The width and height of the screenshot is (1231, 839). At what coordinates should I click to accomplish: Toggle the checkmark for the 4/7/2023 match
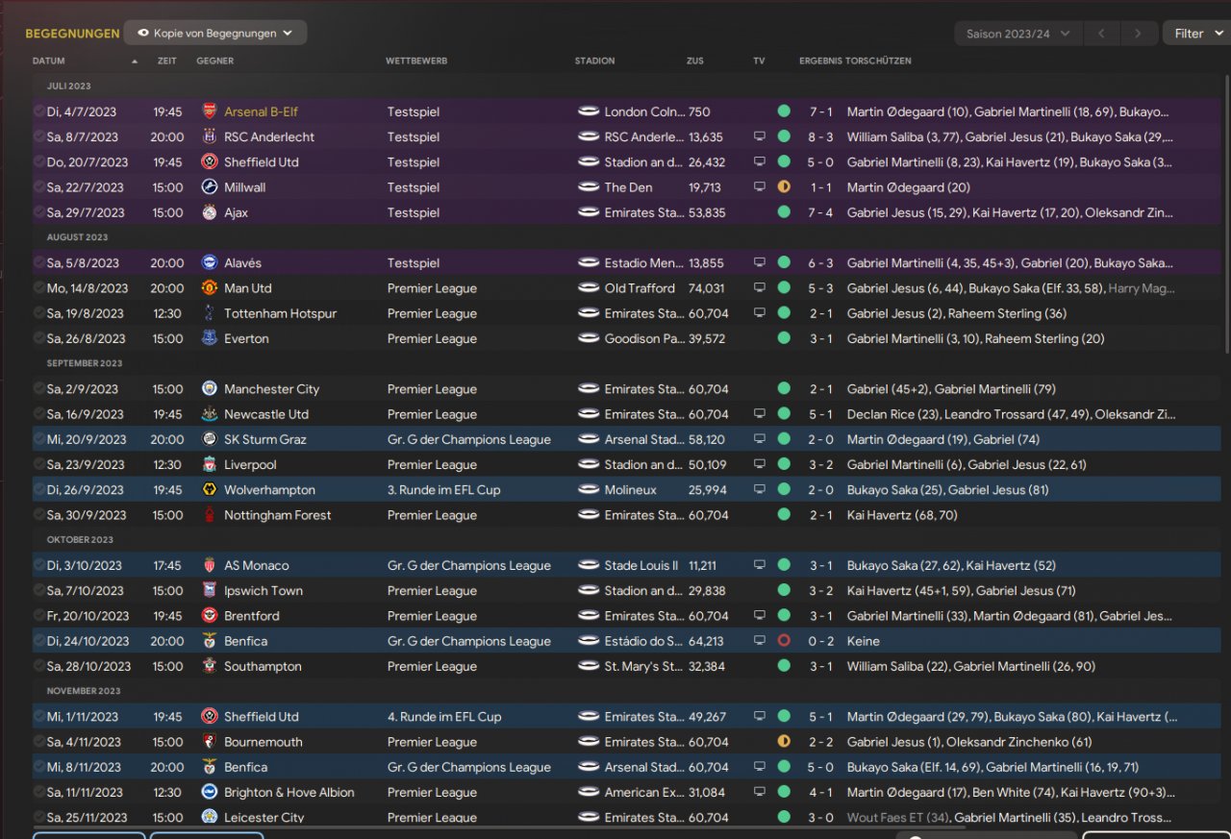[x=38, y=111]
